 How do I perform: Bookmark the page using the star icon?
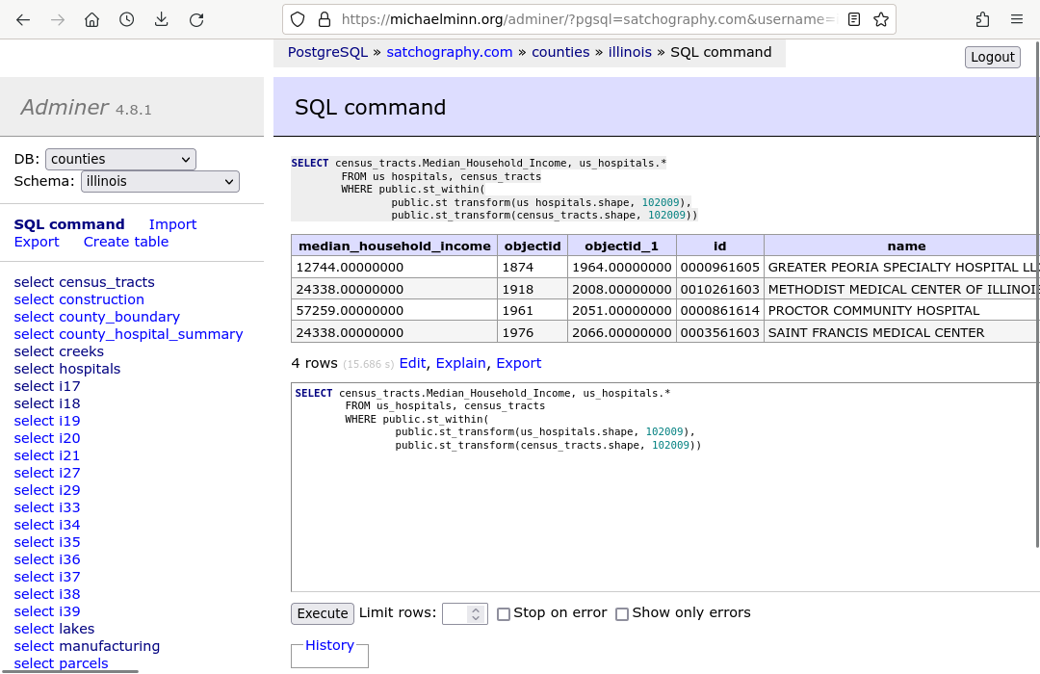(x=881, y=18)
